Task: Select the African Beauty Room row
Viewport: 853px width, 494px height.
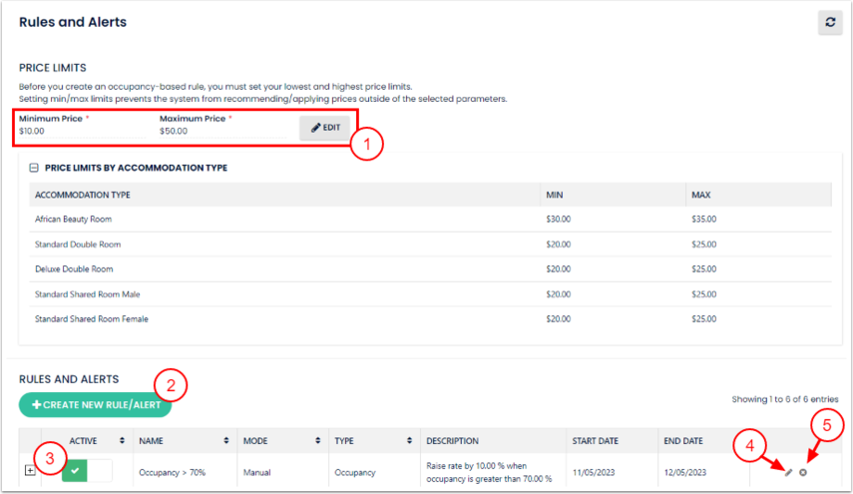Action: [75, 219]
